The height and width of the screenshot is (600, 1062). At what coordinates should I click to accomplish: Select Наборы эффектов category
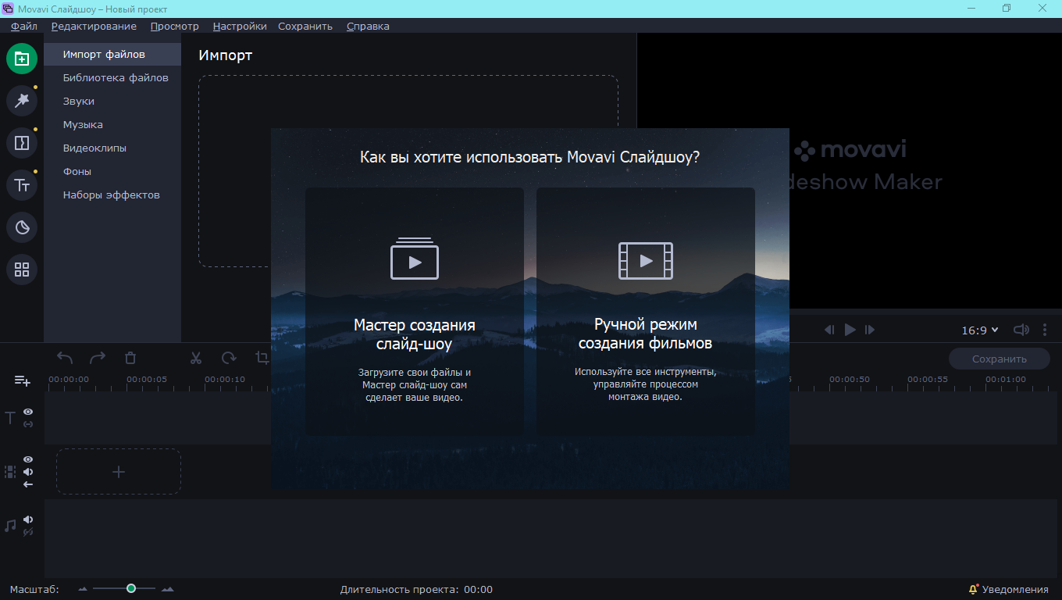coord(112,195)
